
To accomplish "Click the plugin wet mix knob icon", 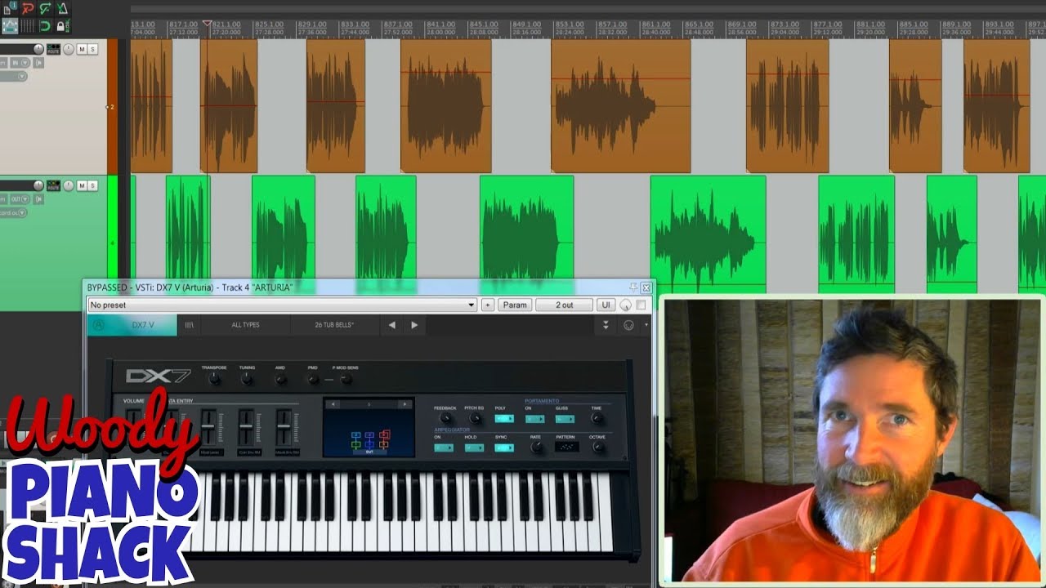I will coord(625,305).
